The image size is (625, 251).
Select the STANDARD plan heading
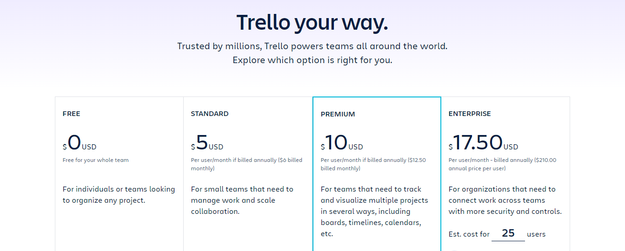point(210,114)
